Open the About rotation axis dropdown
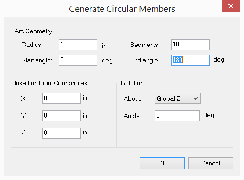 178,98
